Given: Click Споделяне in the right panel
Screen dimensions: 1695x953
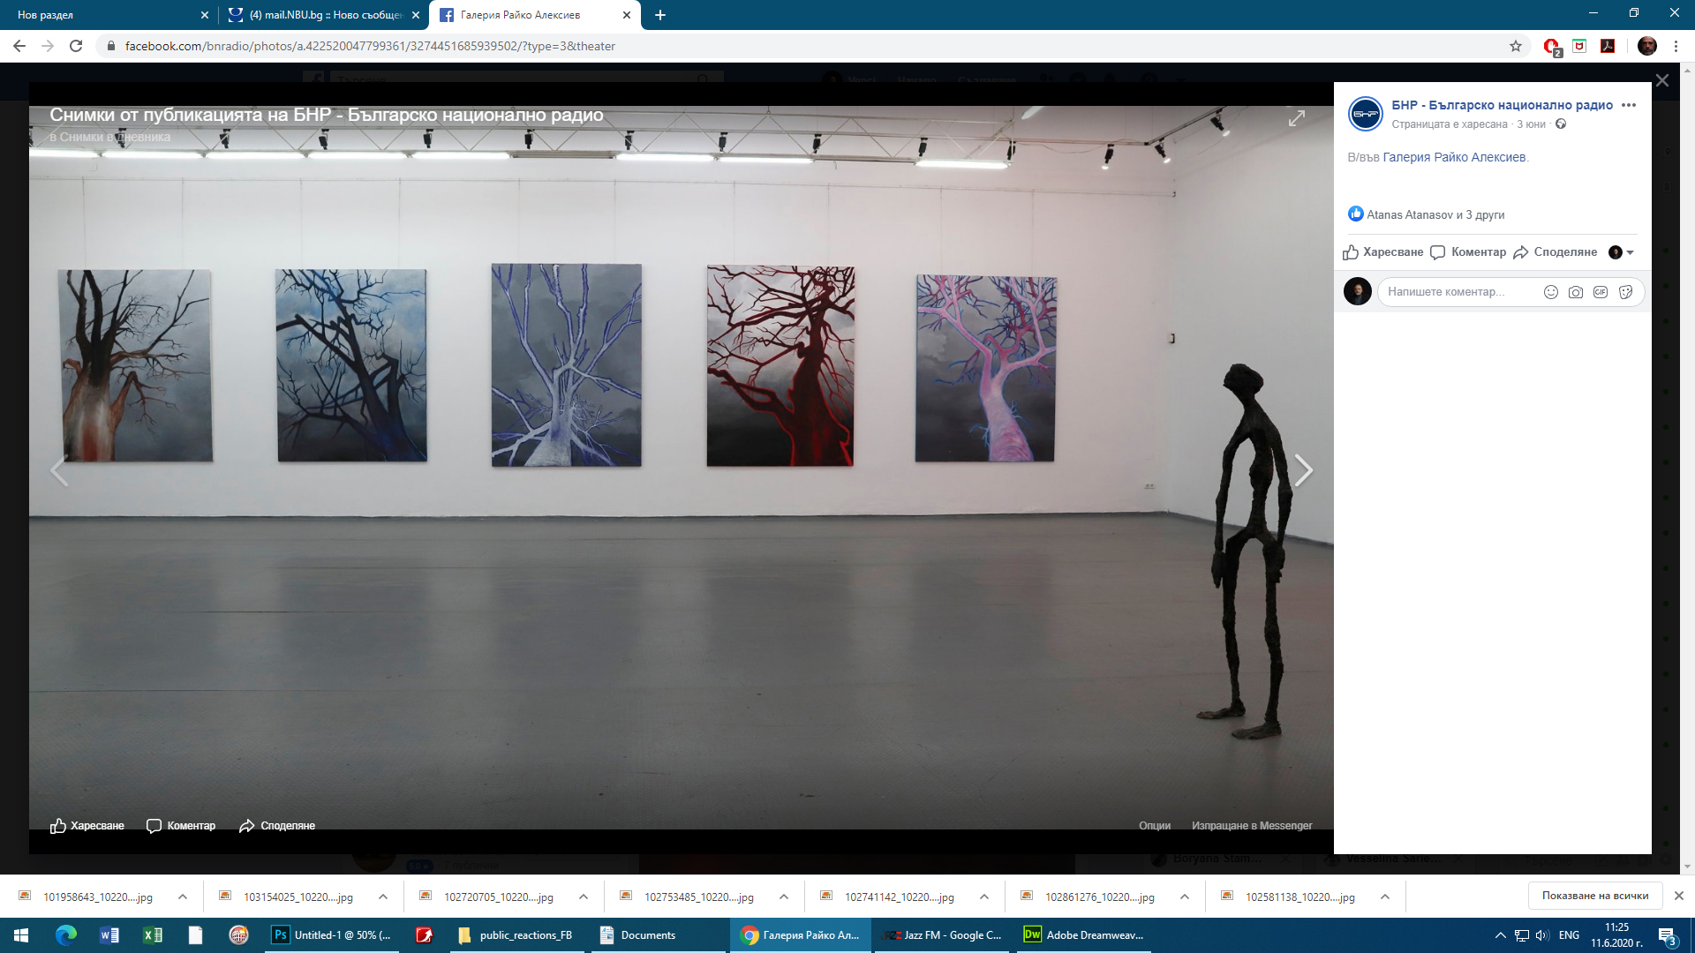Looking at the screenshot, I should pos(1556,252).
